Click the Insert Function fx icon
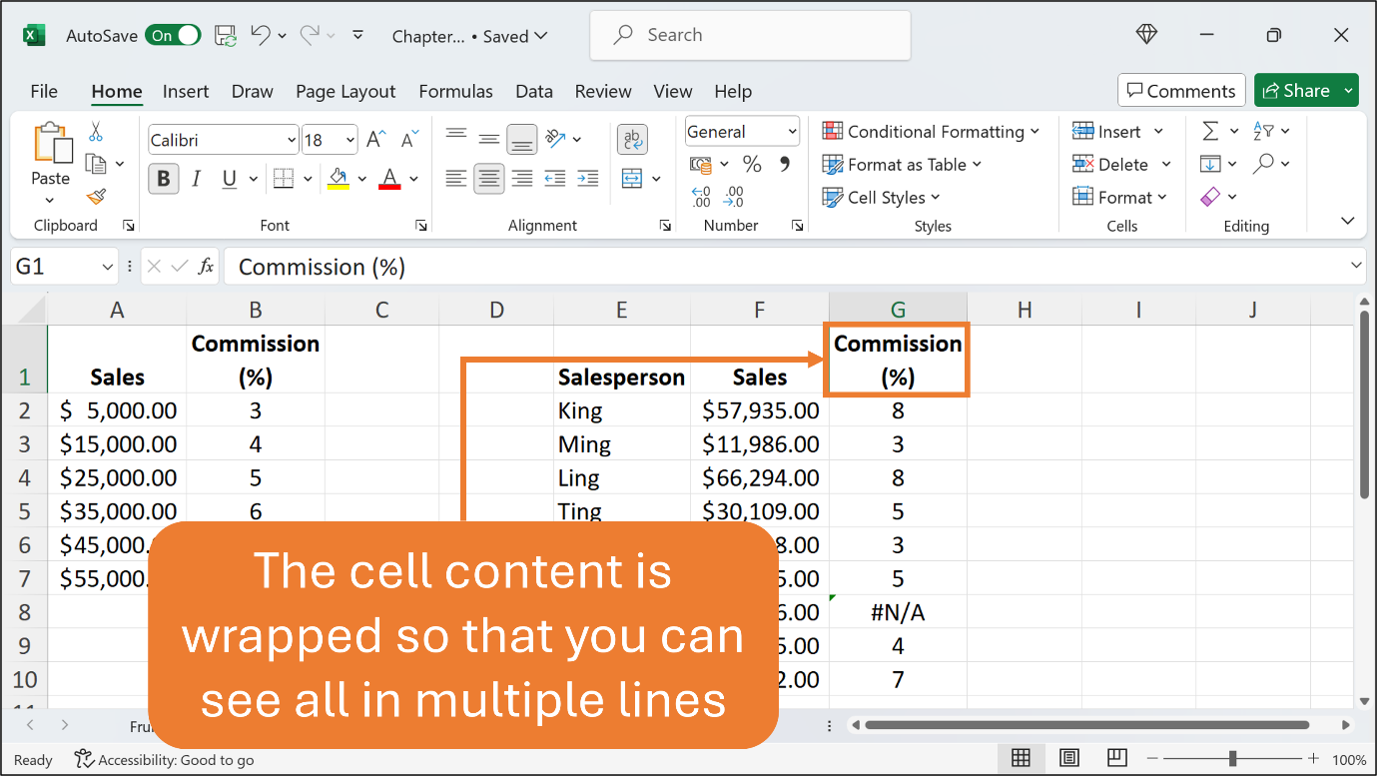Image resolution: width=1377 pixels, height=776 pixels. 206,267
